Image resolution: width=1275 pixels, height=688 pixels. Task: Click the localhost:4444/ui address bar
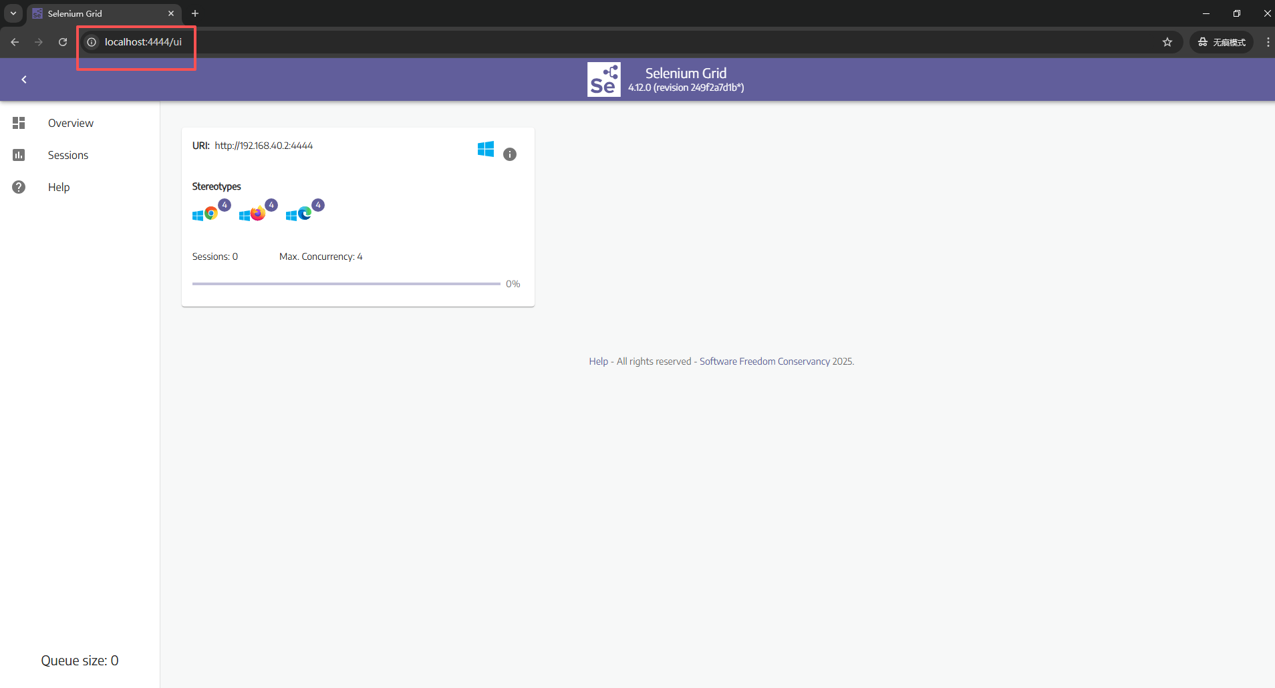[x=143, y=42]
